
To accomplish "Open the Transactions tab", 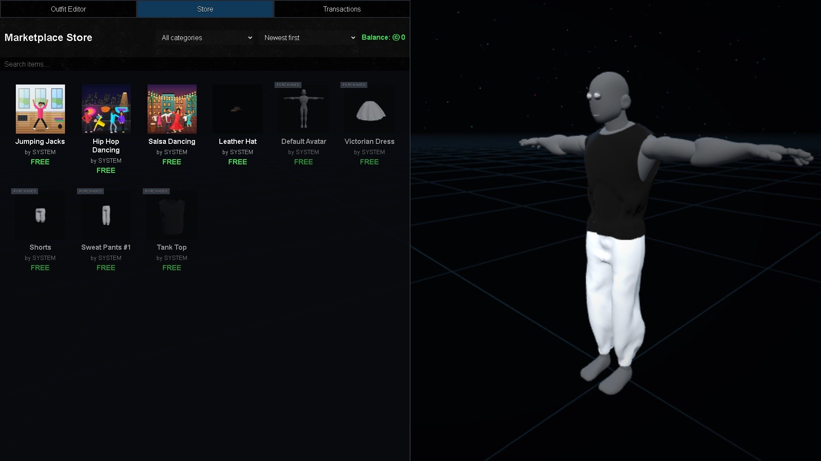I will point(342,9).
